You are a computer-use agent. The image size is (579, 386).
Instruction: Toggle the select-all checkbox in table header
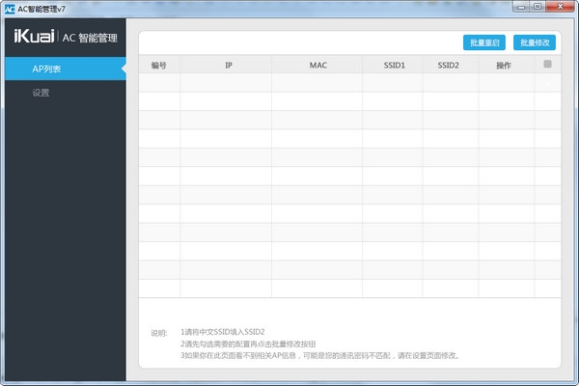[x=547, y=65]
